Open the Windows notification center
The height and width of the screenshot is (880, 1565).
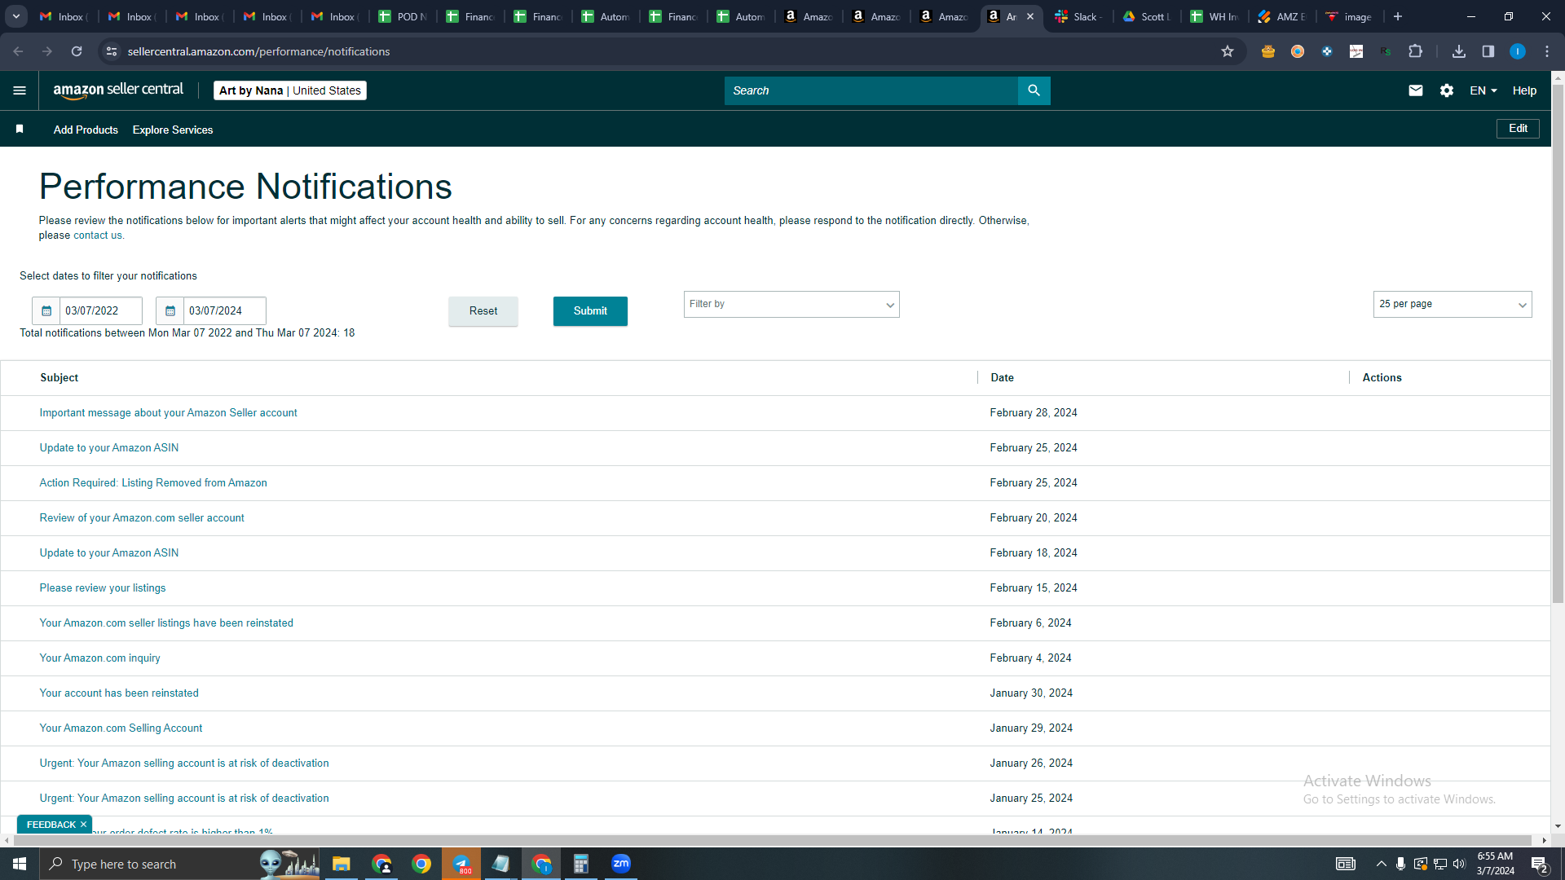click(1540, 864)
